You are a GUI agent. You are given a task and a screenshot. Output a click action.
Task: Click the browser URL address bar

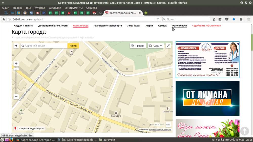click(83, 19)
